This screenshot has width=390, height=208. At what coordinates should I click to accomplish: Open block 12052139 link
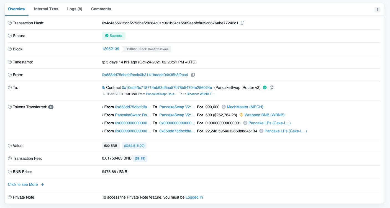click(111, 49)
